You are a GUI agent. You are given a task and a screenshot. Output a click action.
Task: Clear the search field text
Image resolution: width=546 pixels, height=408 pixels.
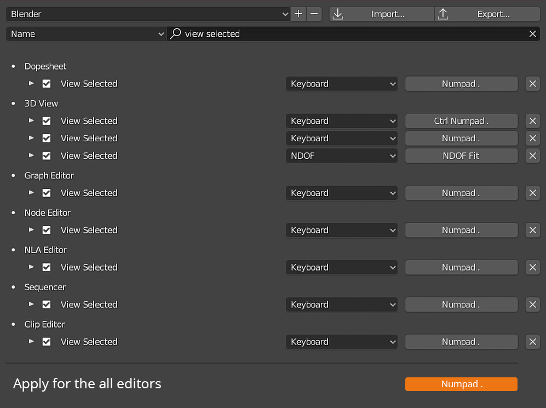click(x=532, y=34)
